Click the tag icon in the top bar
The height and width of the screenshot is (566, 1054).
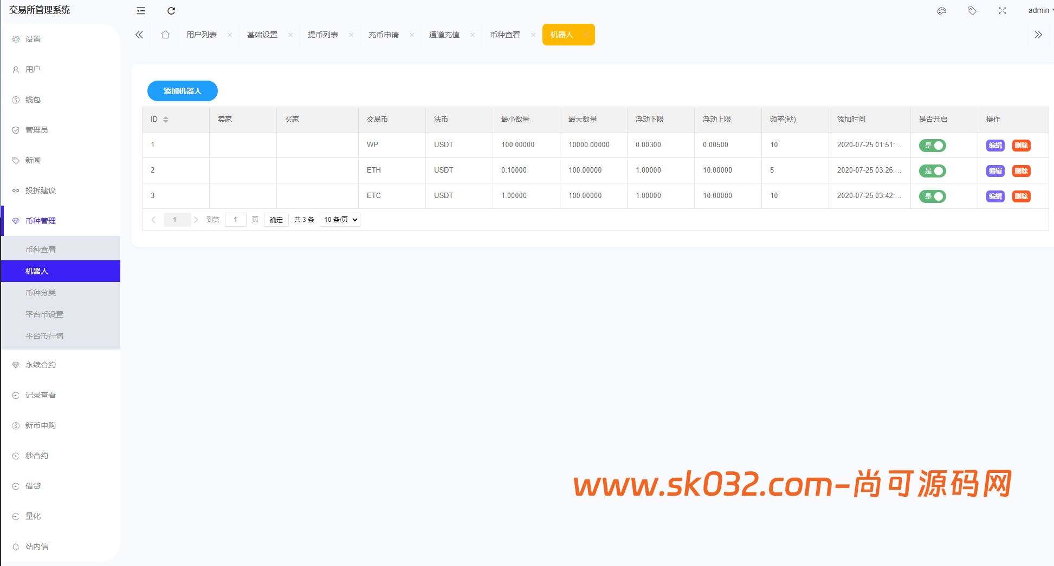tap(972, 10)
